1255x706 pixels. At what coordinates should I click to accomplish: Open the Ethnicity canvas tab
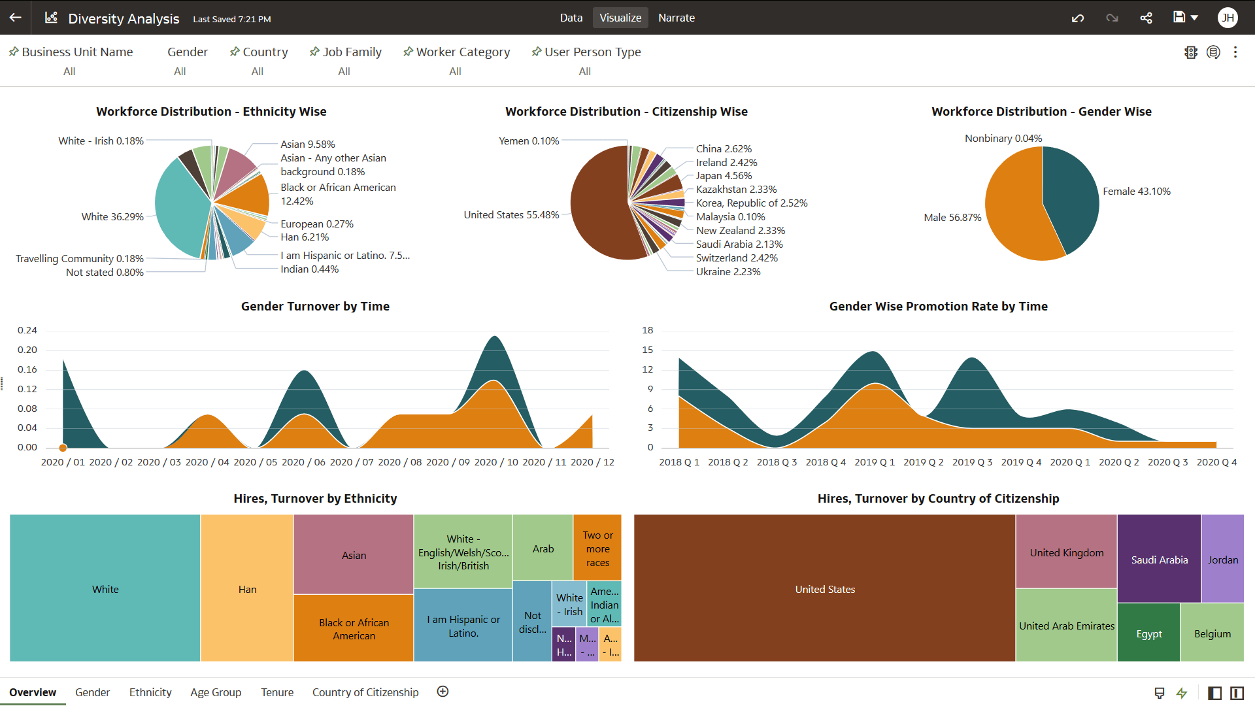coord(150,692)
